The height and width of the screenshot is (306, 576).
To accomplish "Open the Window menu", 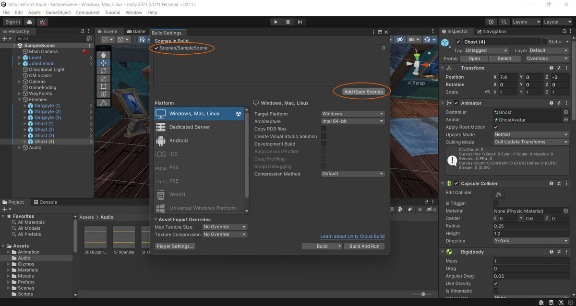I will 134,12.
